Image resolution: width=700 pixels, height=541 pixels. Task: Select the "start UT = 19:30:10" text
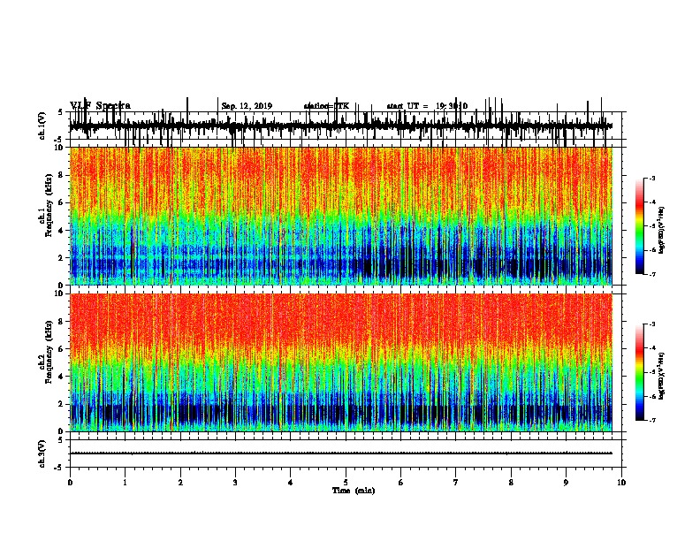[x=427, y=106]
